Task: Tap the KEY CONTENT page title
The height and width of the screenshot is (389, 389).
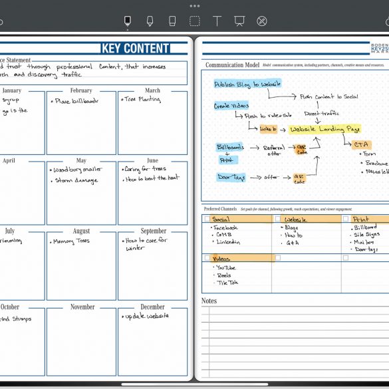Action: [136, 48]
